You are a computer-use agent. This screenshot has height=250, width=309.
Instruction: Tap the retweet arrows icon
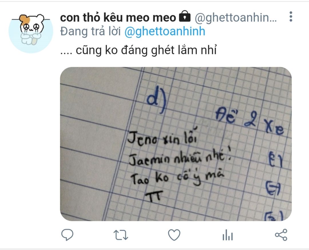pos(121,235)
